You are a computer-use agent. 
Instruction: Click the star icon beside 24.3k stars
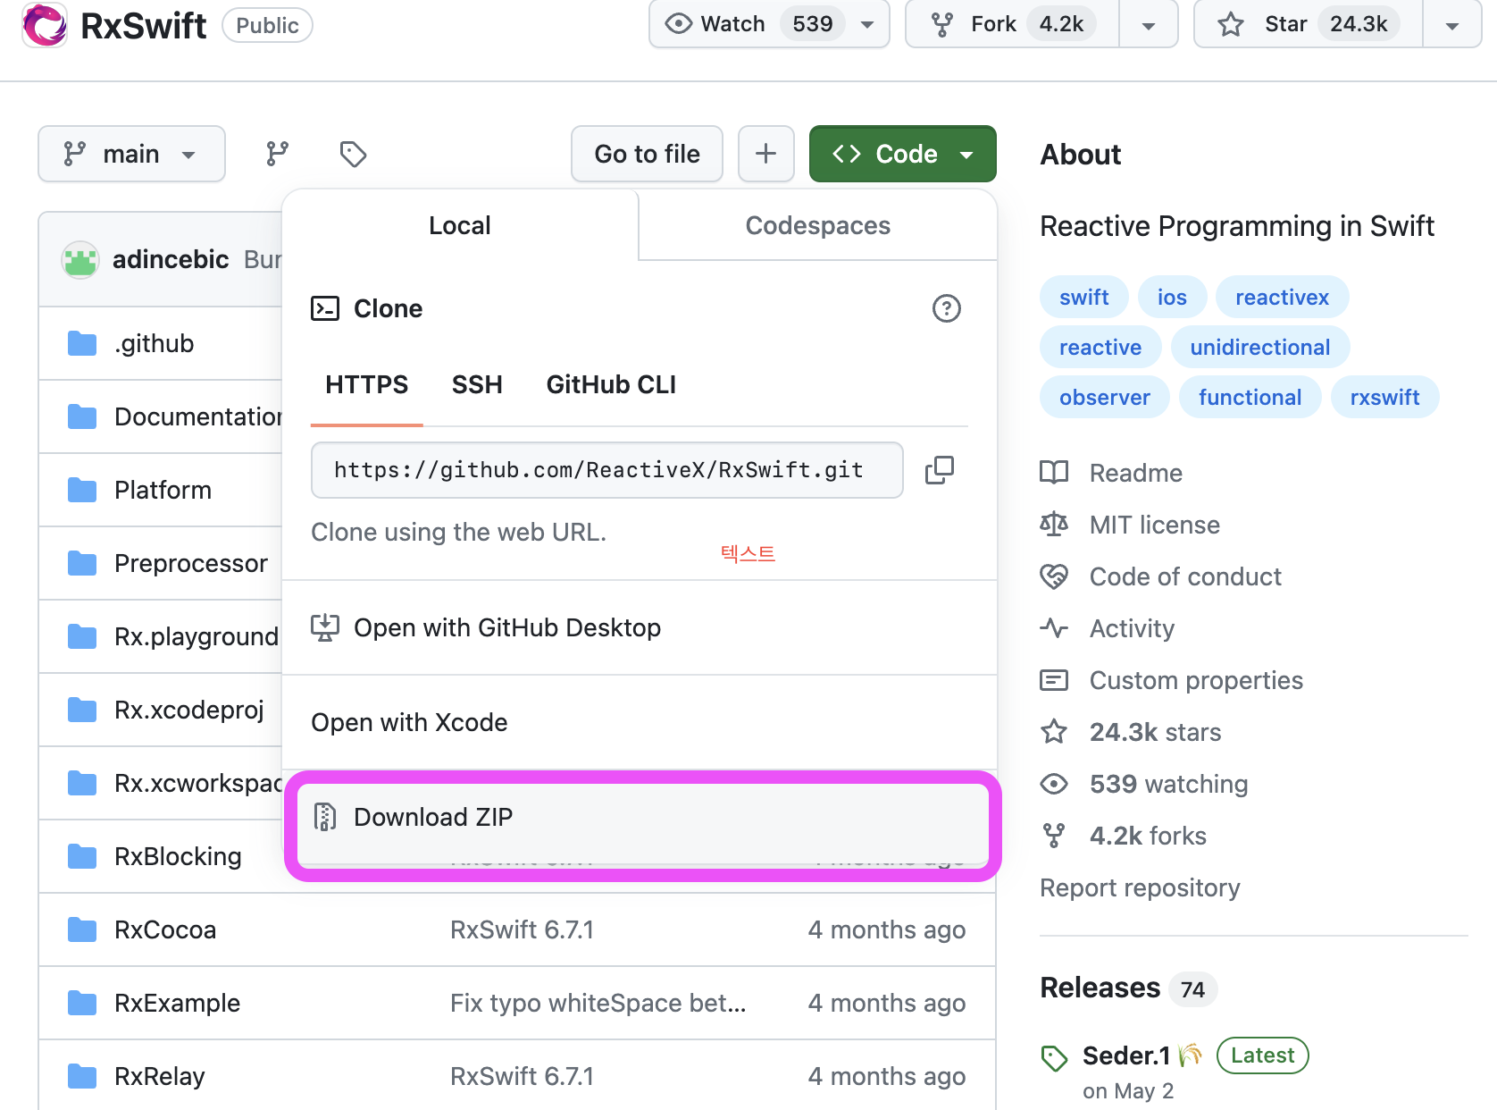click(x=1054, y=732)
